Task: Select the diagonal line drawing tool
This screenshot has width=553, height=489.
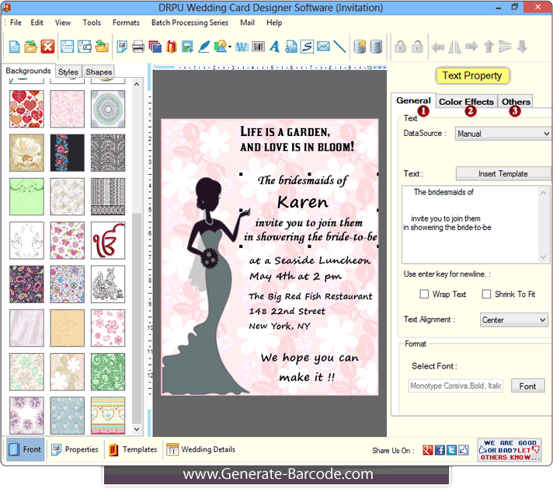Action: pos(339,47)
